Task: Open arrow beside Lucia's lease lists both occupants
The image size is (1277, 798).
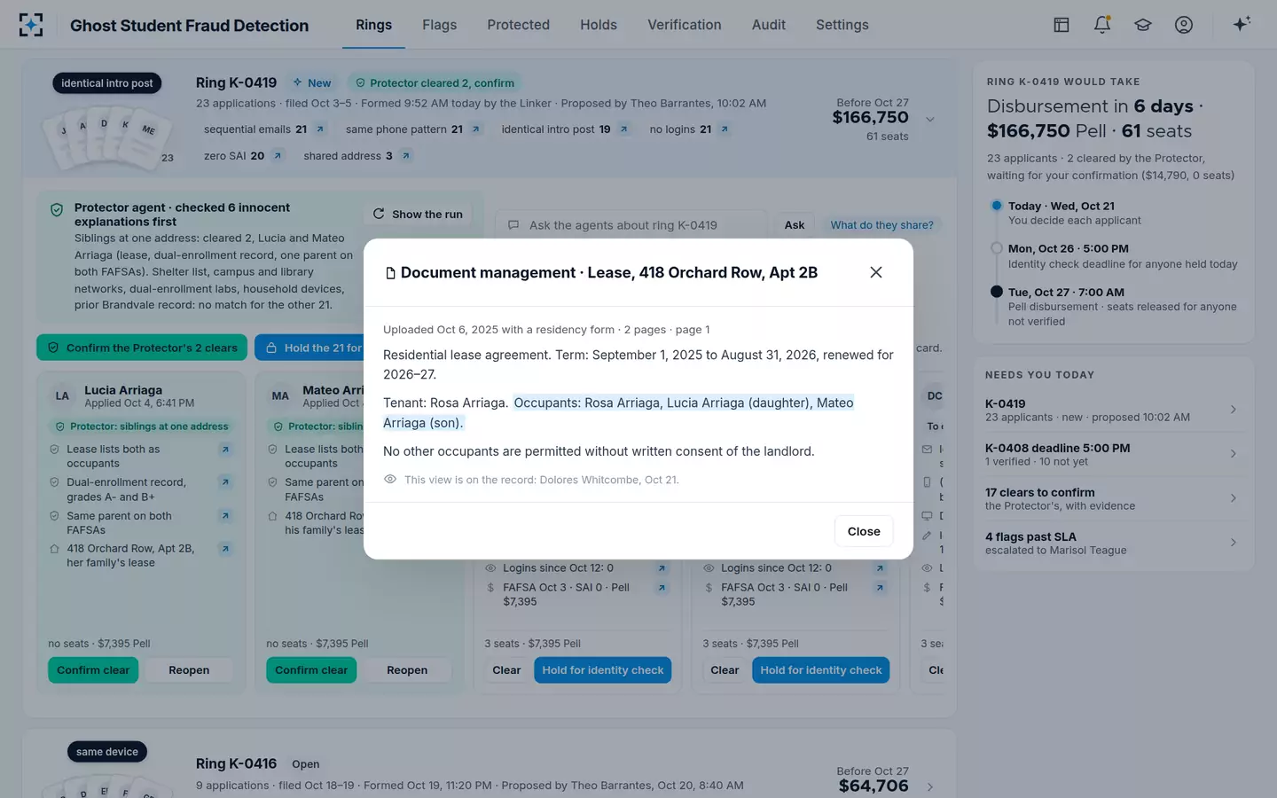Action: pyautogui.click(x=225, y=450)
